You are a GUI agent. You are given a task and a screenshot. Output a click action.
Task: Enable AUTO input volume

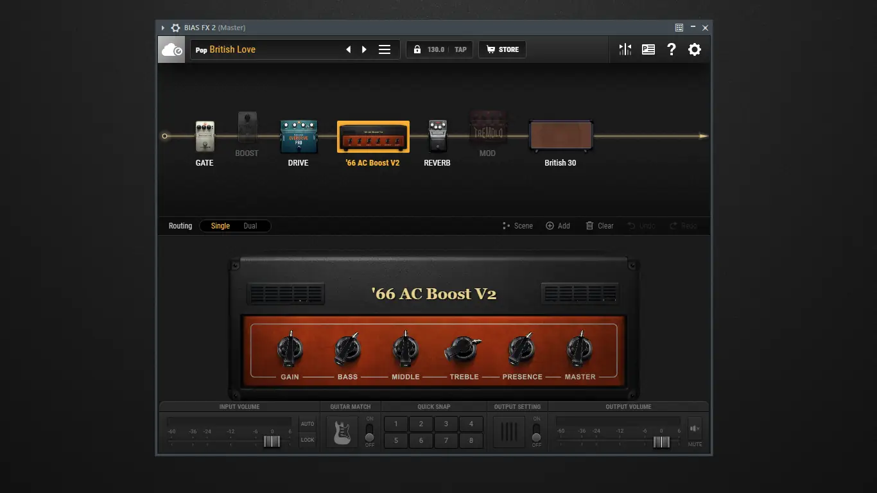(308, 424)
